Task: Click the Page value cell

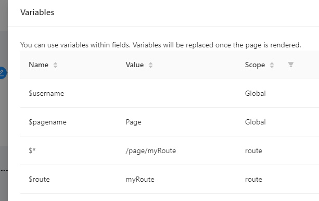Action: (133, 122)
